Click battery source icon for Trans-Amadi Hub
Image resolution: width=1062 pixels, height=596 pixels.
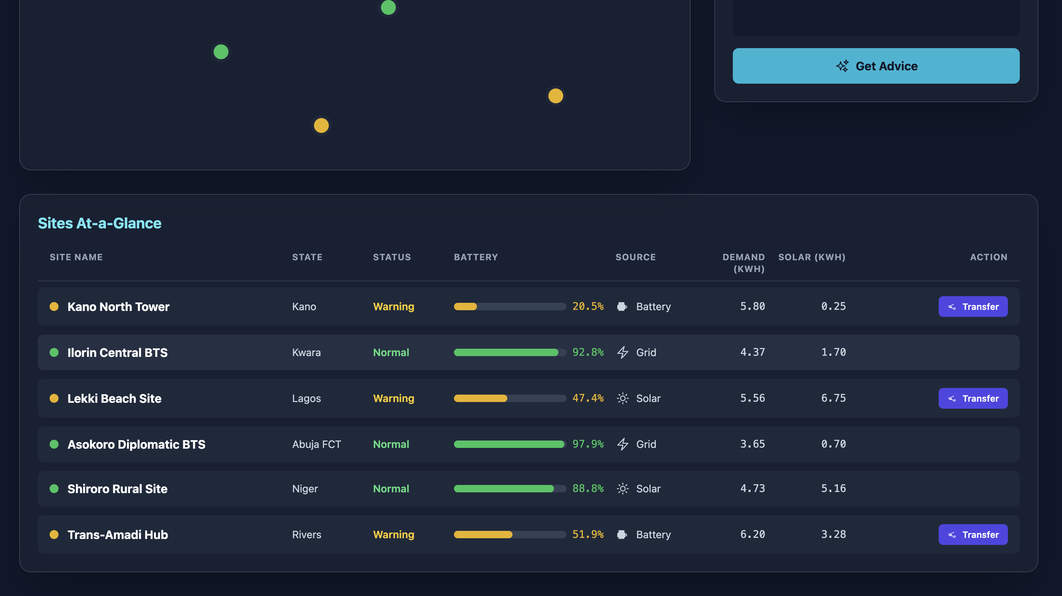[622, 535]
